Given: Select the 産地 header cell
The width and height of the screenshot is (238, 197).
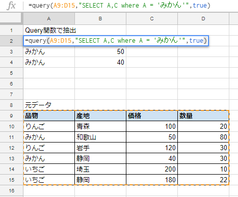Looking at the screenshot, I should [x=100, y=116].
